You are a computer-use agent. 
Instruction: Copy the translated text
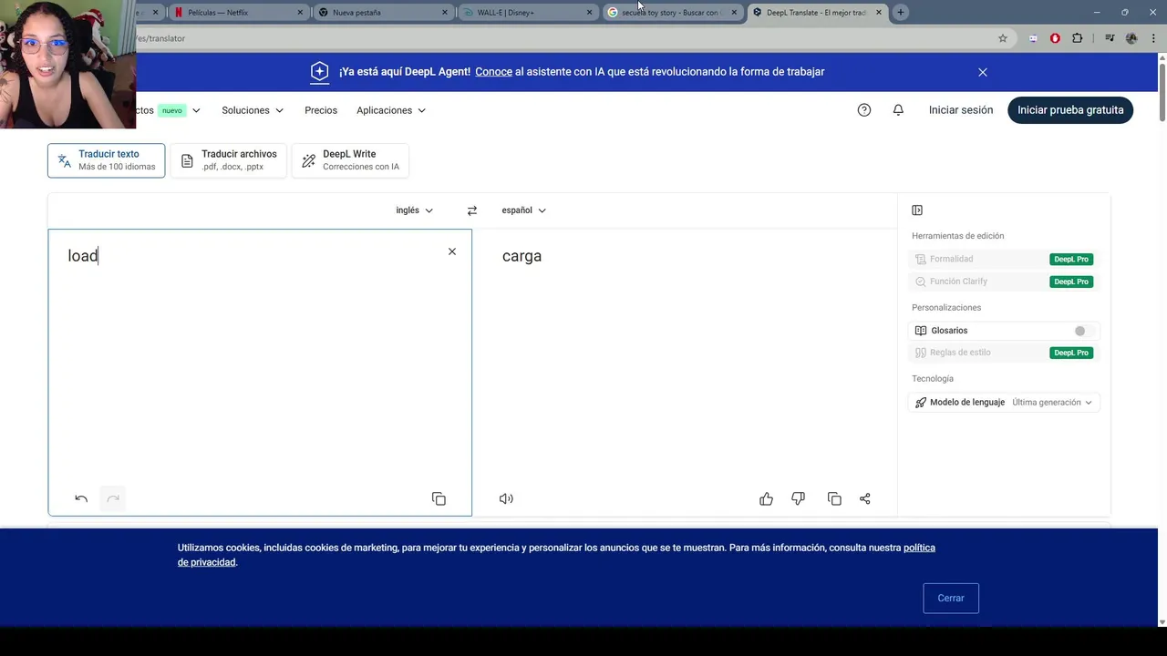[x=834, y=498]
